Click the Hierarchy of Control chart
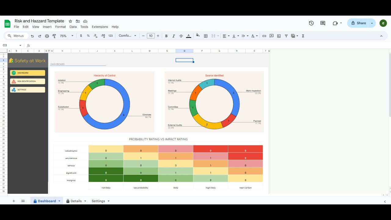The image size is (391, 220). point(104,102)
